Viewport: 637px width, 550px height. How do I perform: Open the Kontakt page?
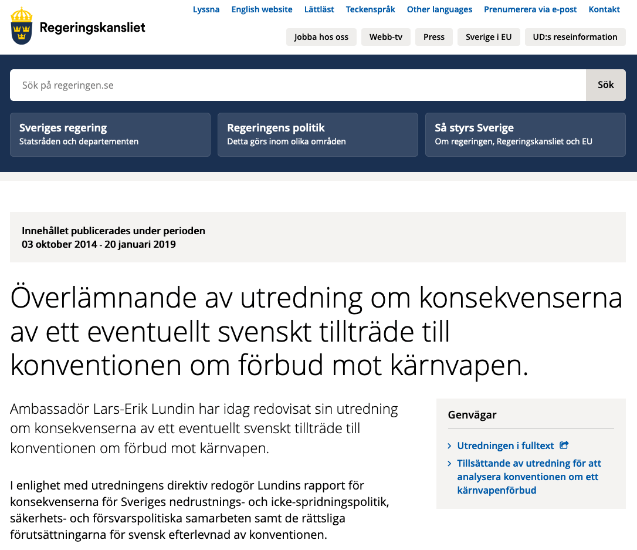[x=604, y=9]
